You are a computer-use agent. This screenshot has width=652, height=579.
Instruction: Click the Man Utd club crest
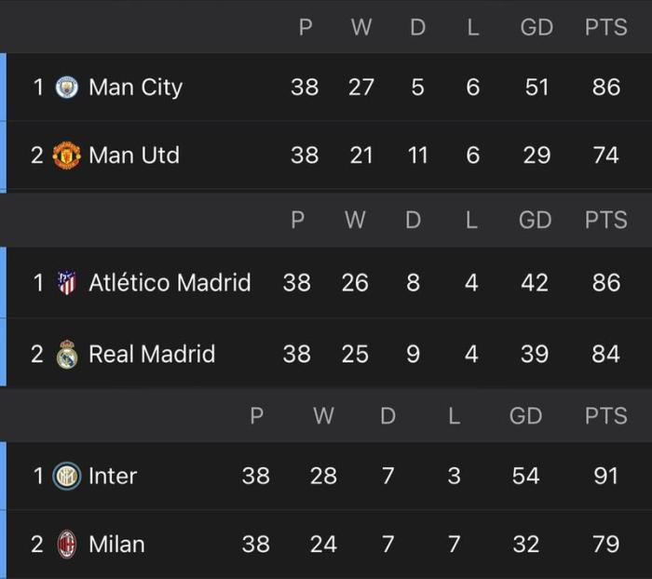(67, 155)
